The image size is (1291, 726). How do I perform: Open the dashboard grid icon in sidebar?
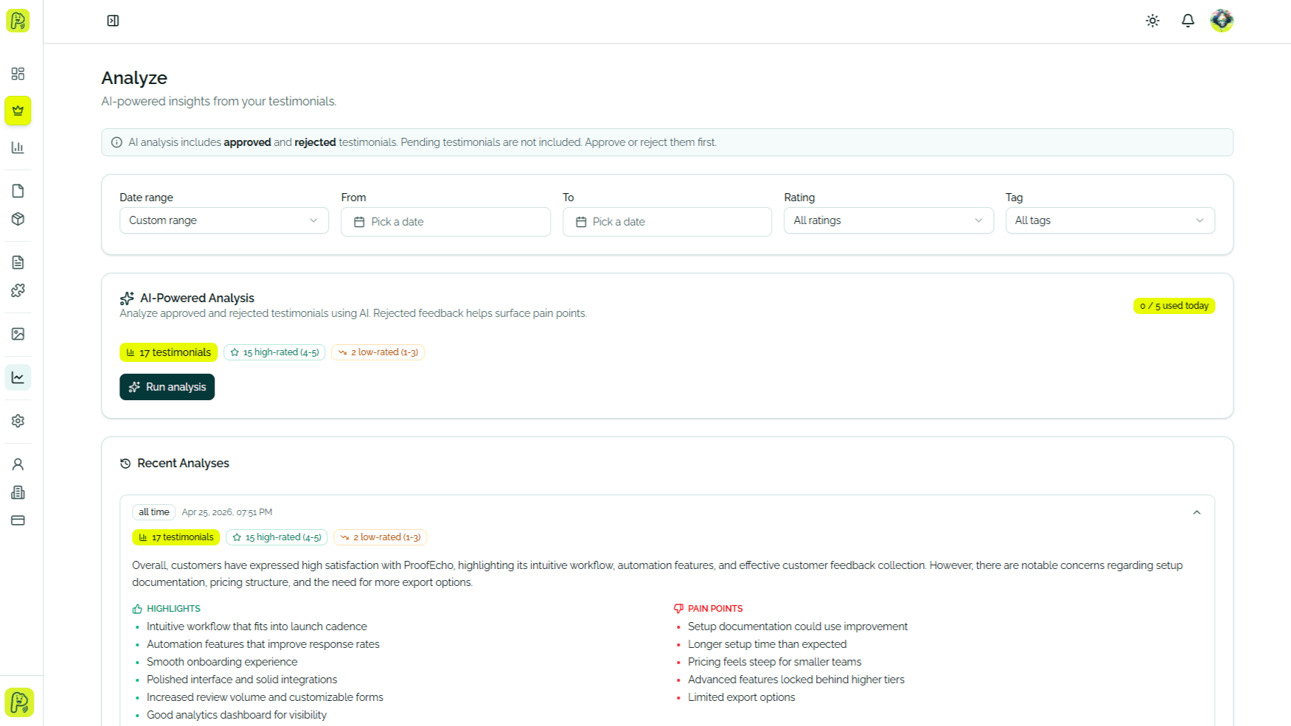tap(18, 74)
